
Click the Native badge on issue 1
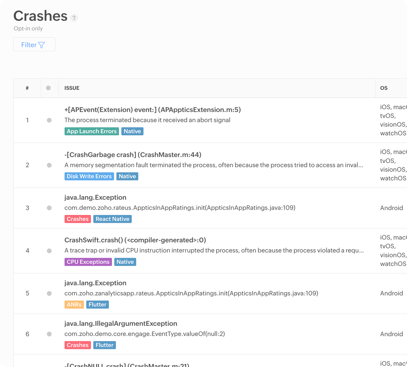tap(132, 131)
